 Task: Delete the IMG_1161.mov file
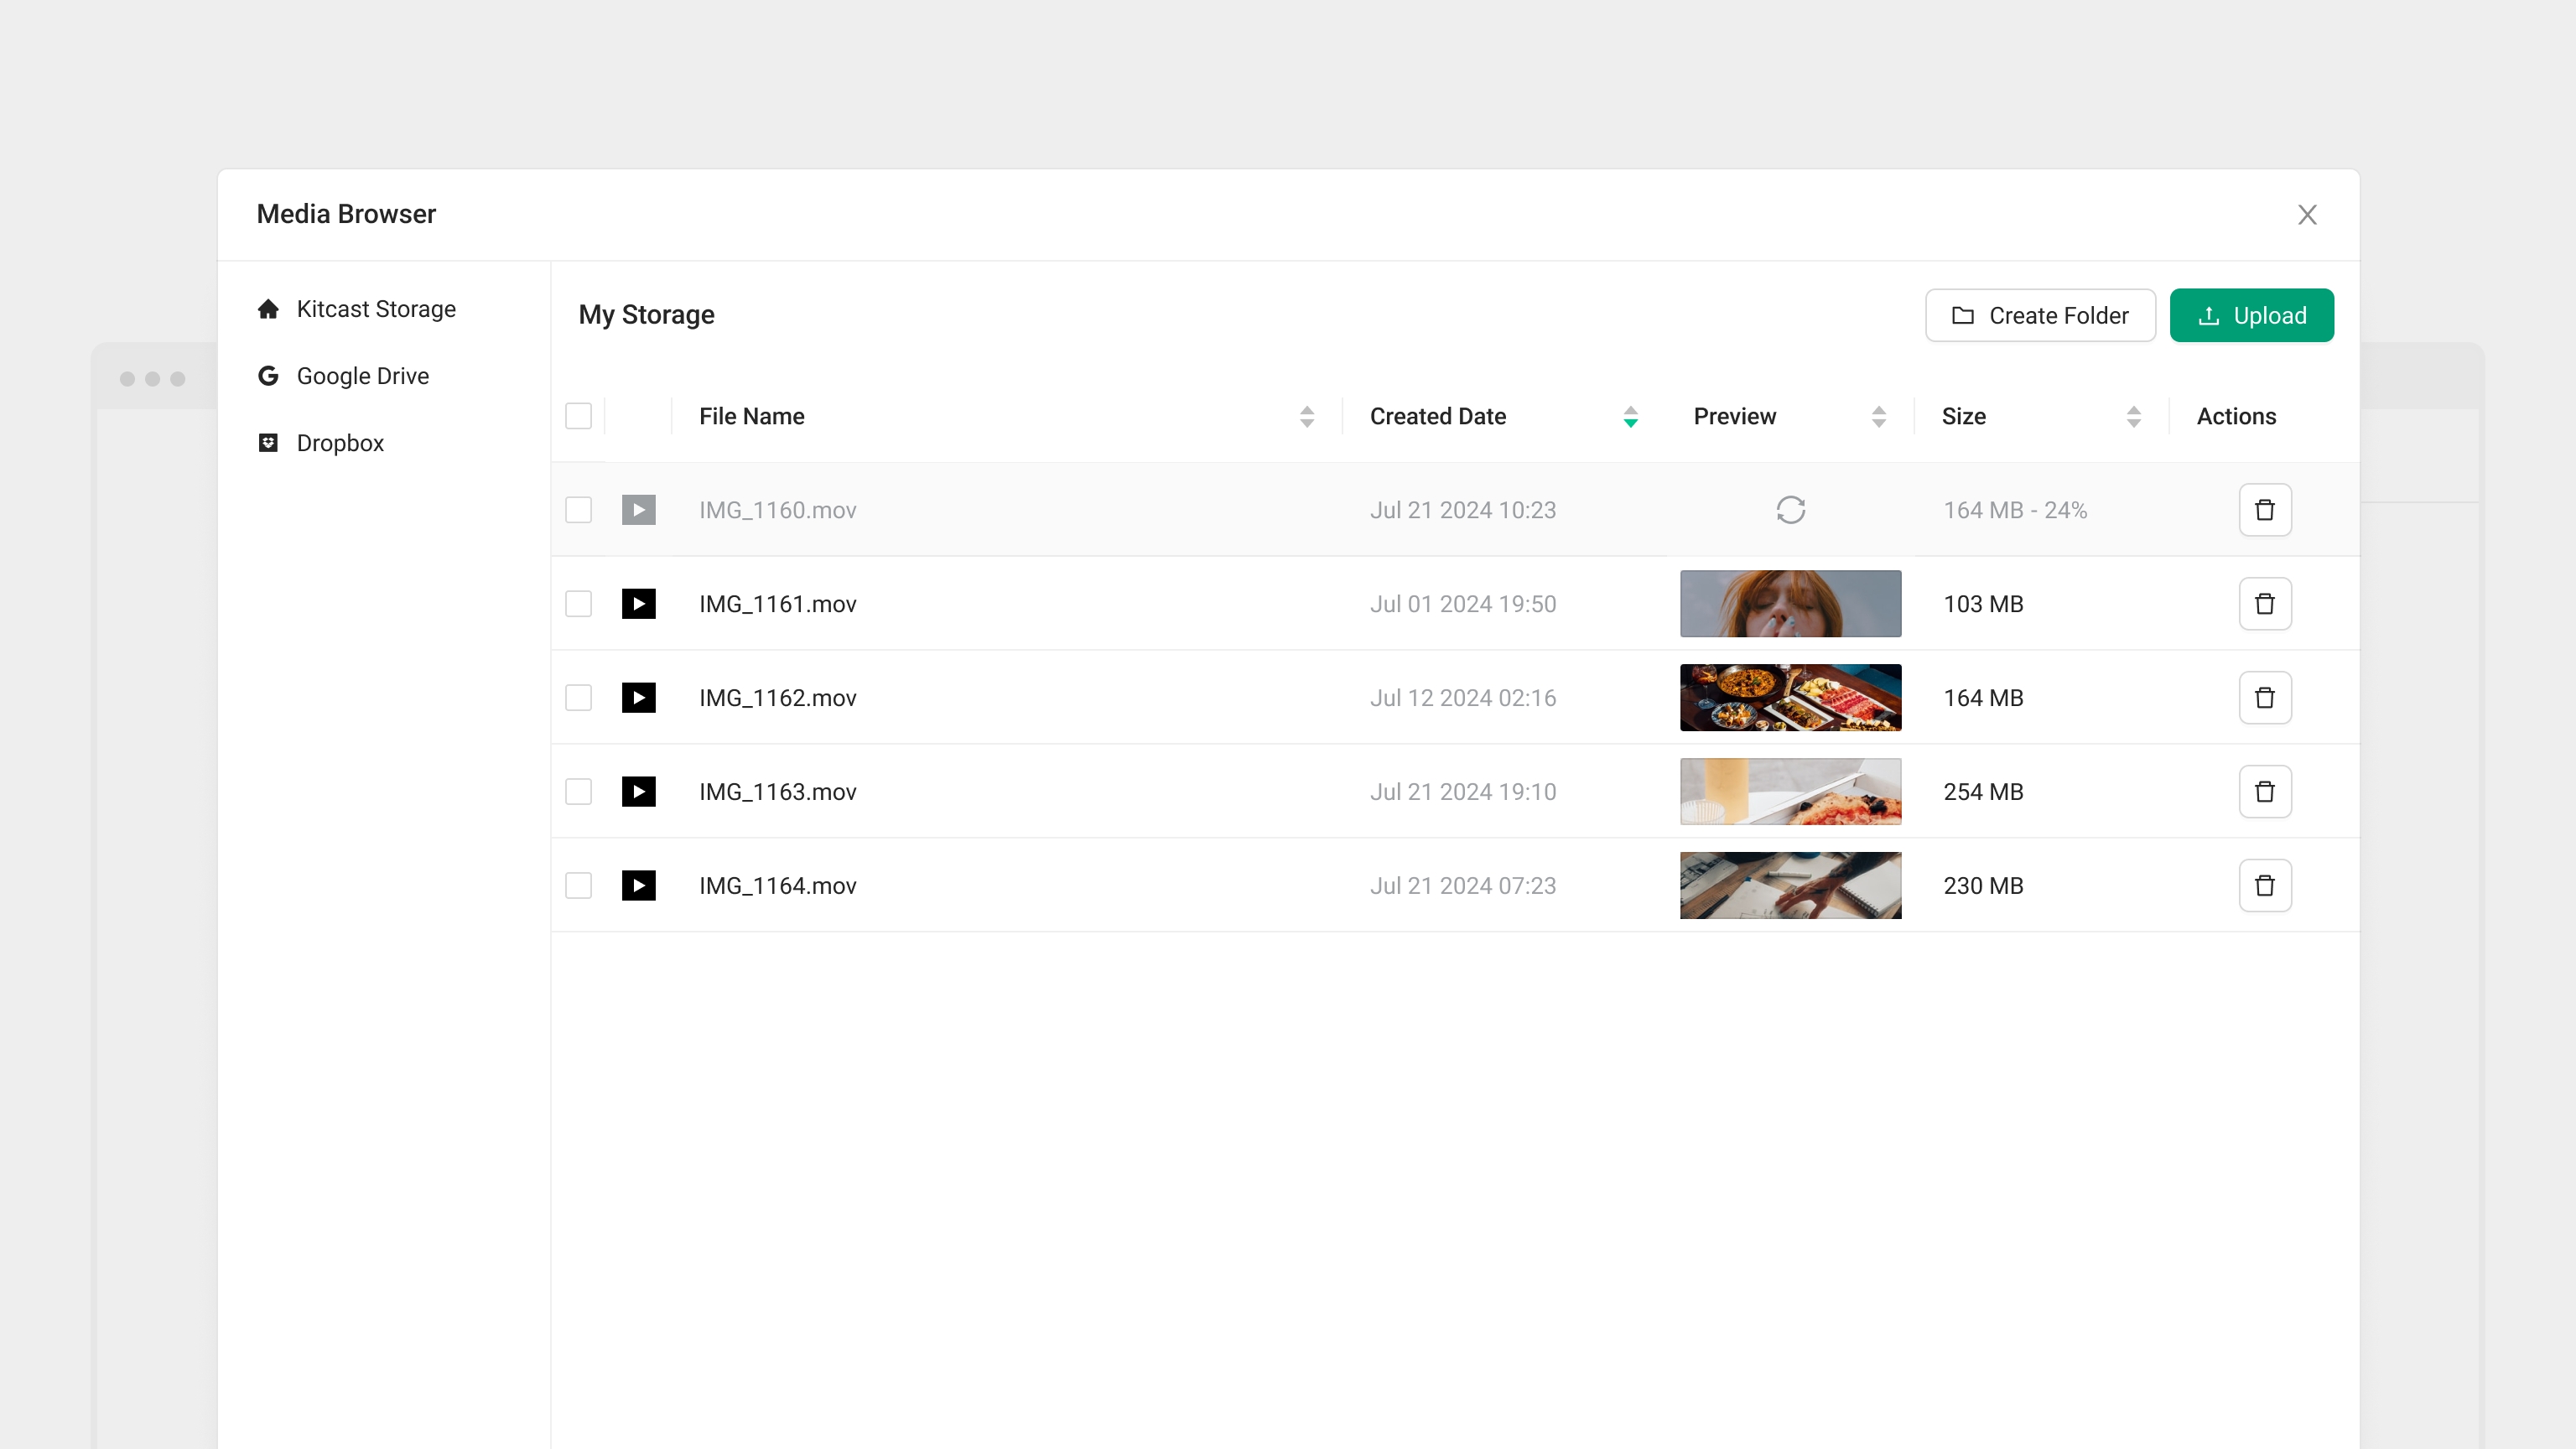tap(2264, 603)
